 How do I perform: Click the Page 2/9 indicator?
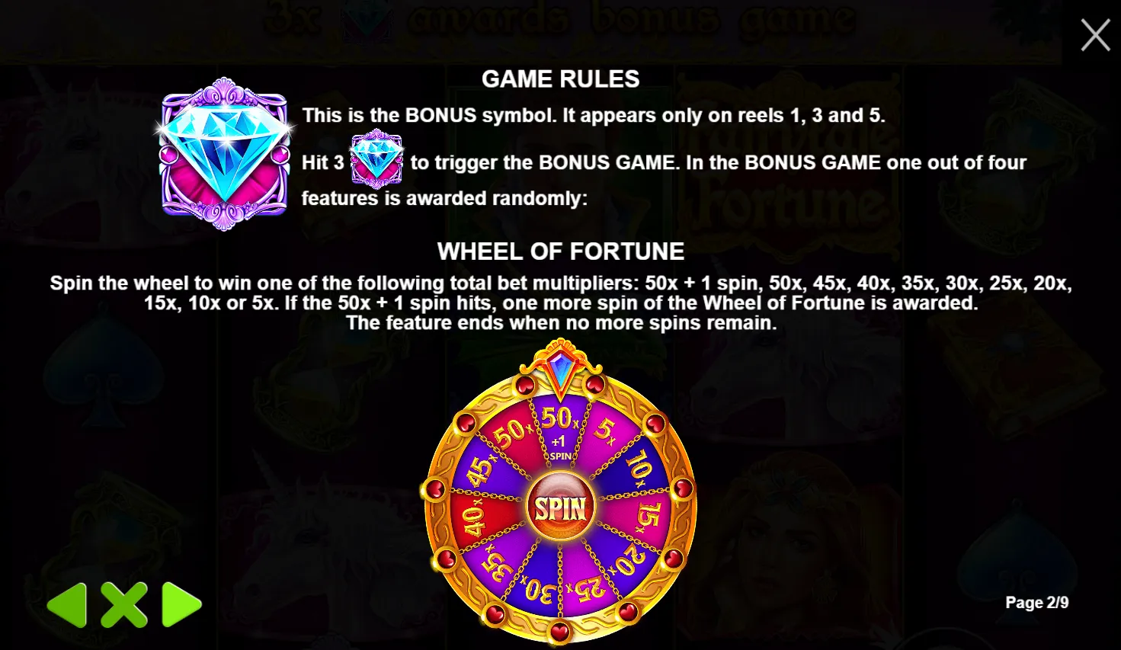point(1036,603)
